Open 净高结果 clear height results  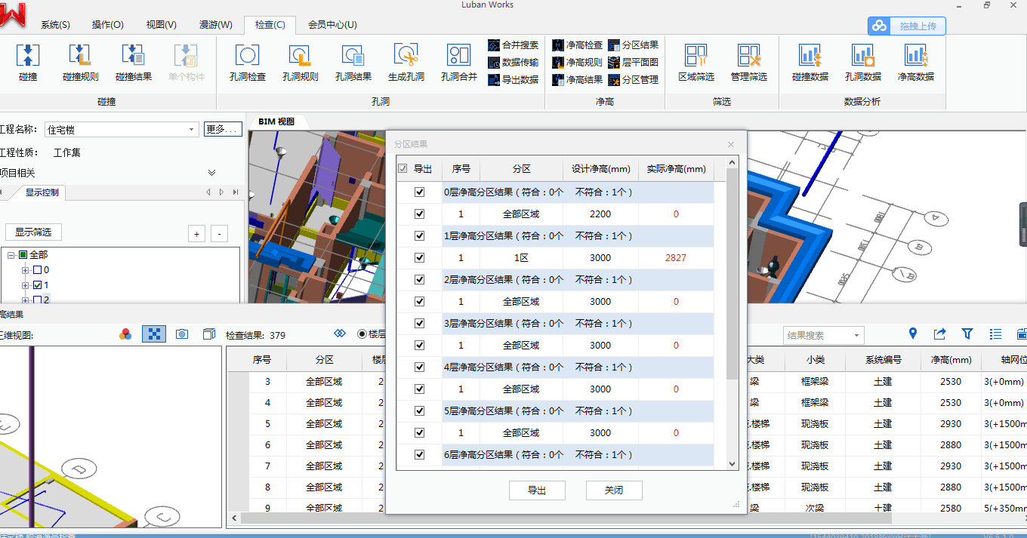[578, 79]
